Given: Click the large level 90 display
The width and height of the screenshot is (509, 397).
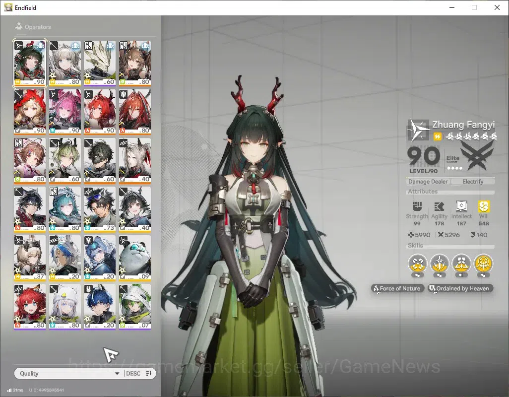Looking at the screenshot, I should 424,156.
